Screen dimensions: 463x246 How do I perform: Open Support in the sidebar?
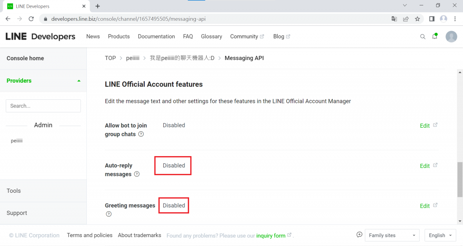click(17, 213)
